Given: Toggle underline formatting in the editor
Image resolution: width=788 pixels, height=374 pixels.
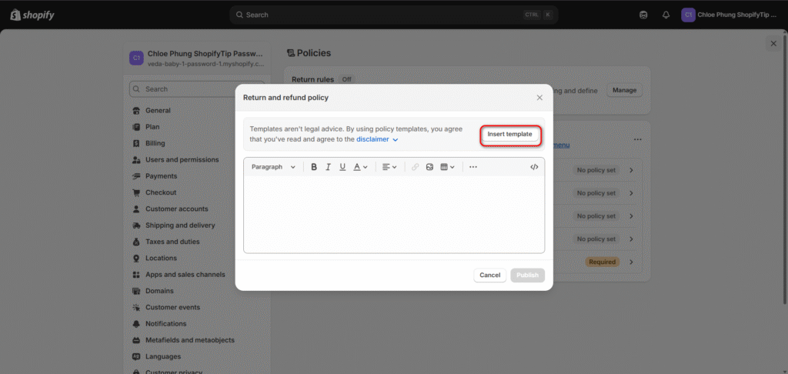Looking at the screenshot, I should [342, 167].
